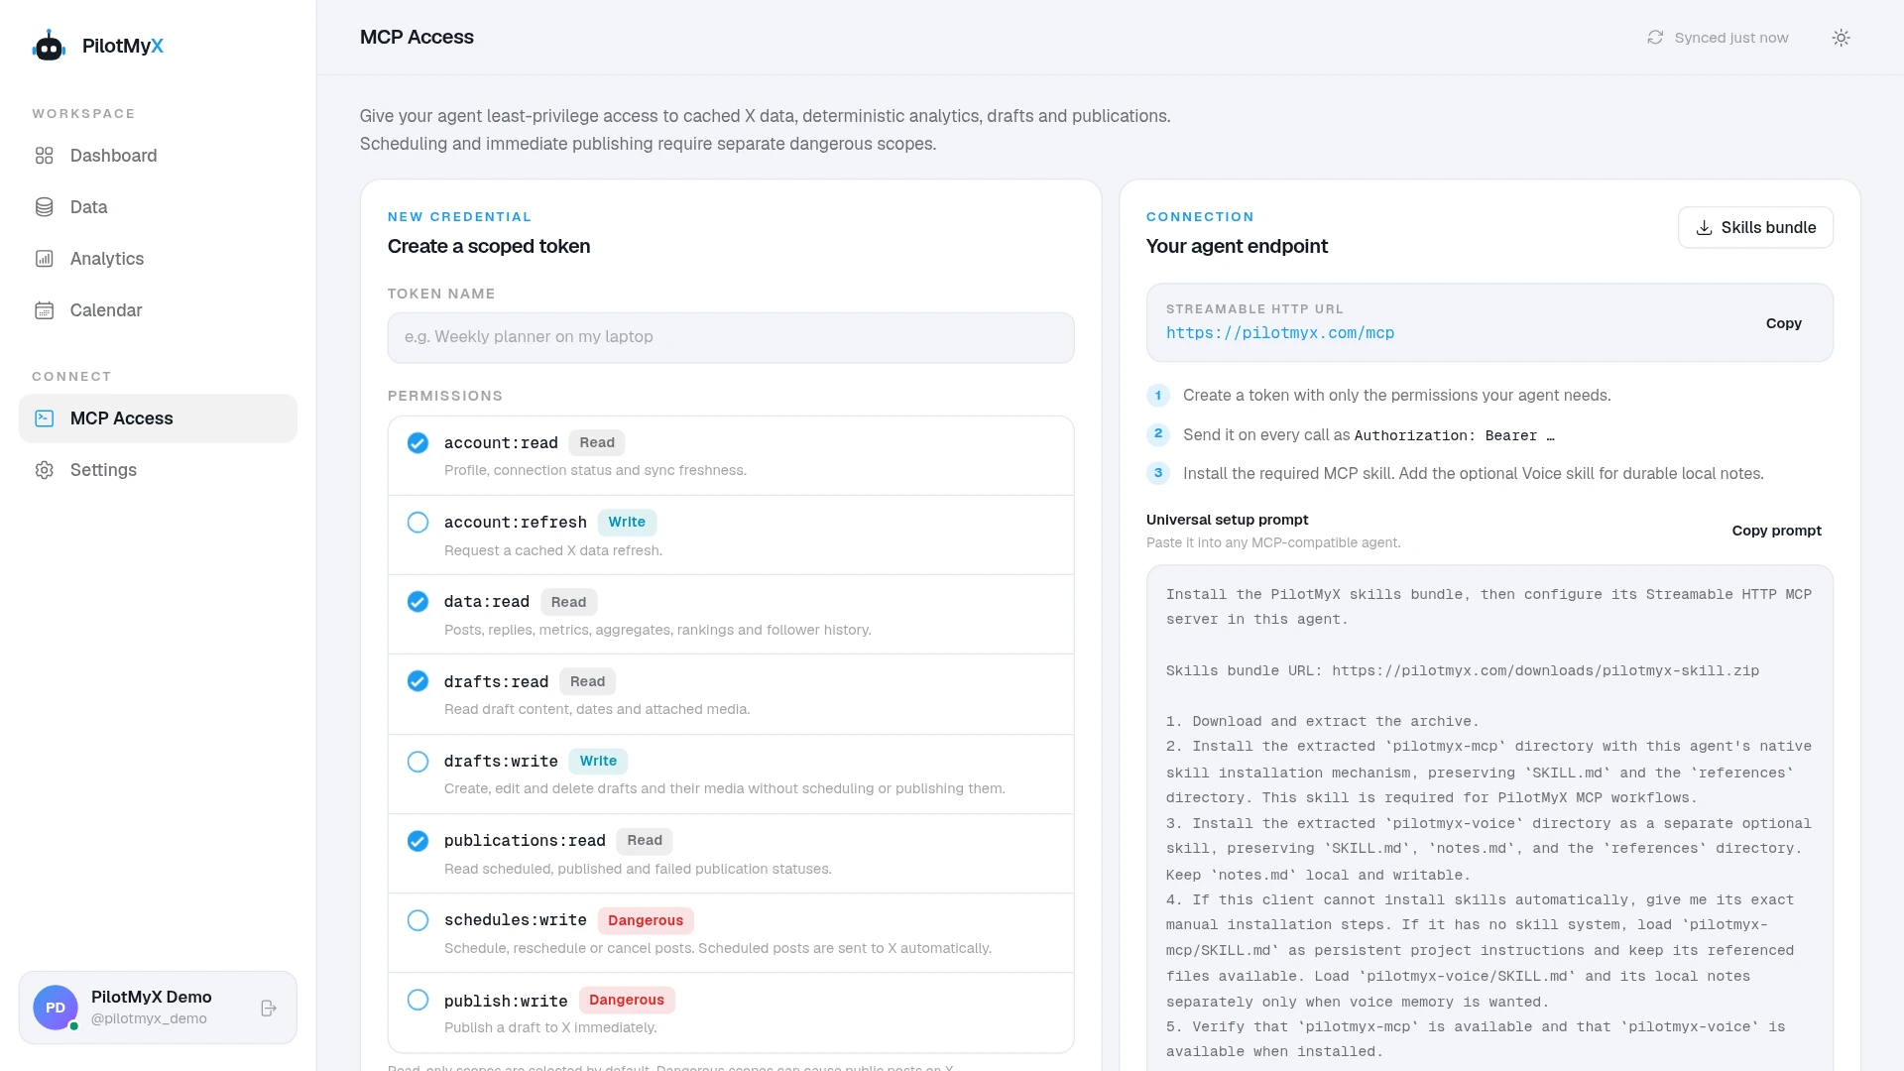
Task: Click 'Synced just now' status
Action: click(1730, 38)
